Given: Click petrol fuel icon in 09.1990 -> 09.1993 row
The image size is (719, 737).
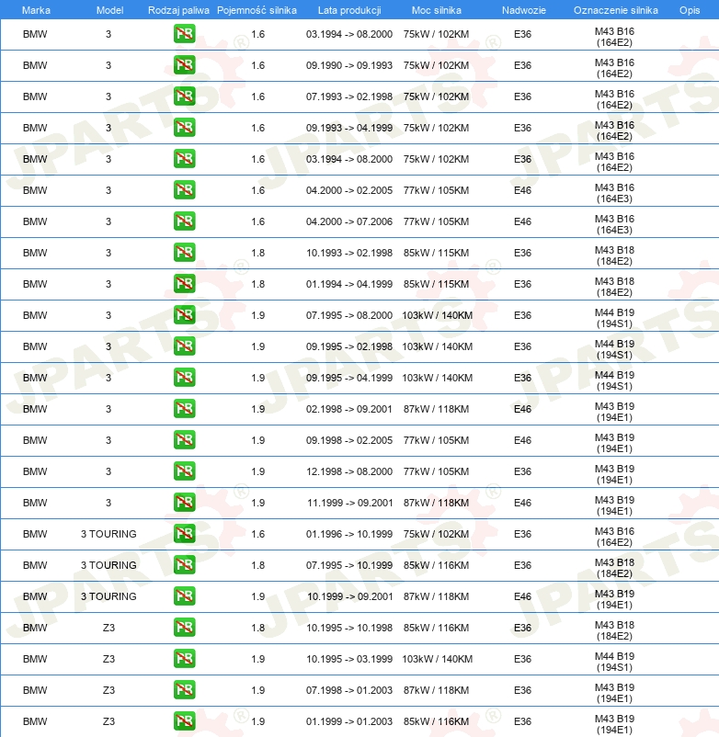Looking at the screenshot, I should (x=184, y=65).
